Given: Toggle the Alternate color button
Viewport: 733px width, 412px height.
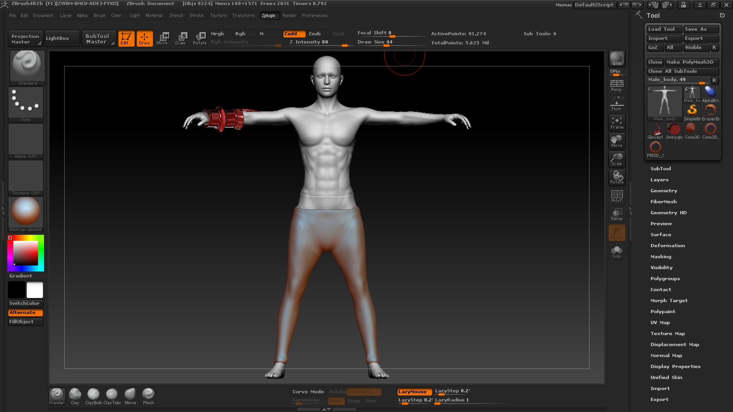Looking at the screenshot, I should tap(26, 313).
